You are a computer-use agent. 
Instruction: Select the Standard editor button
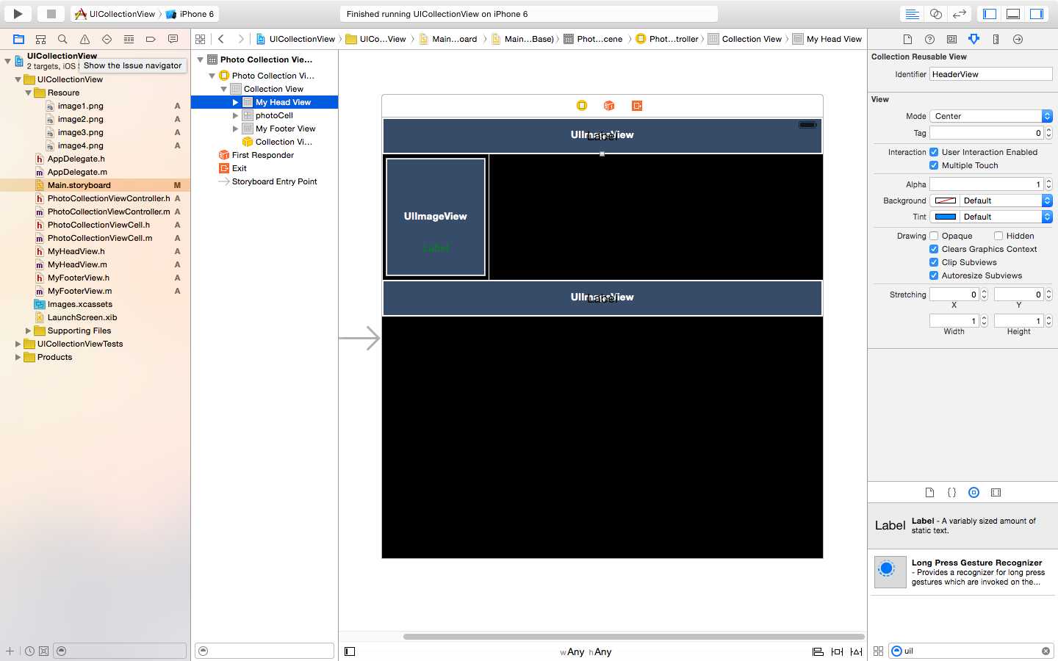(912, 14)
